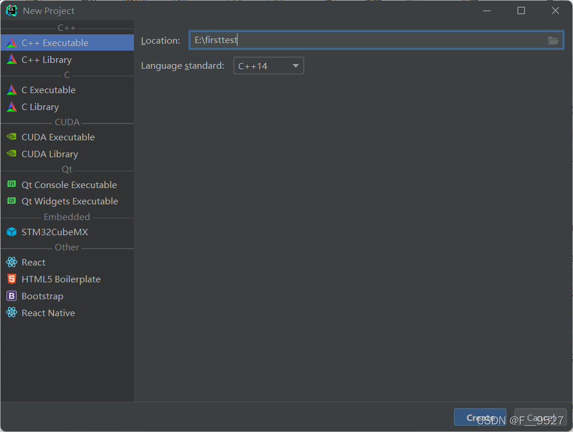The width and height of the screenshot is (573, 432).
Task: Choose the C Executable project type
Action: point(67,90)
